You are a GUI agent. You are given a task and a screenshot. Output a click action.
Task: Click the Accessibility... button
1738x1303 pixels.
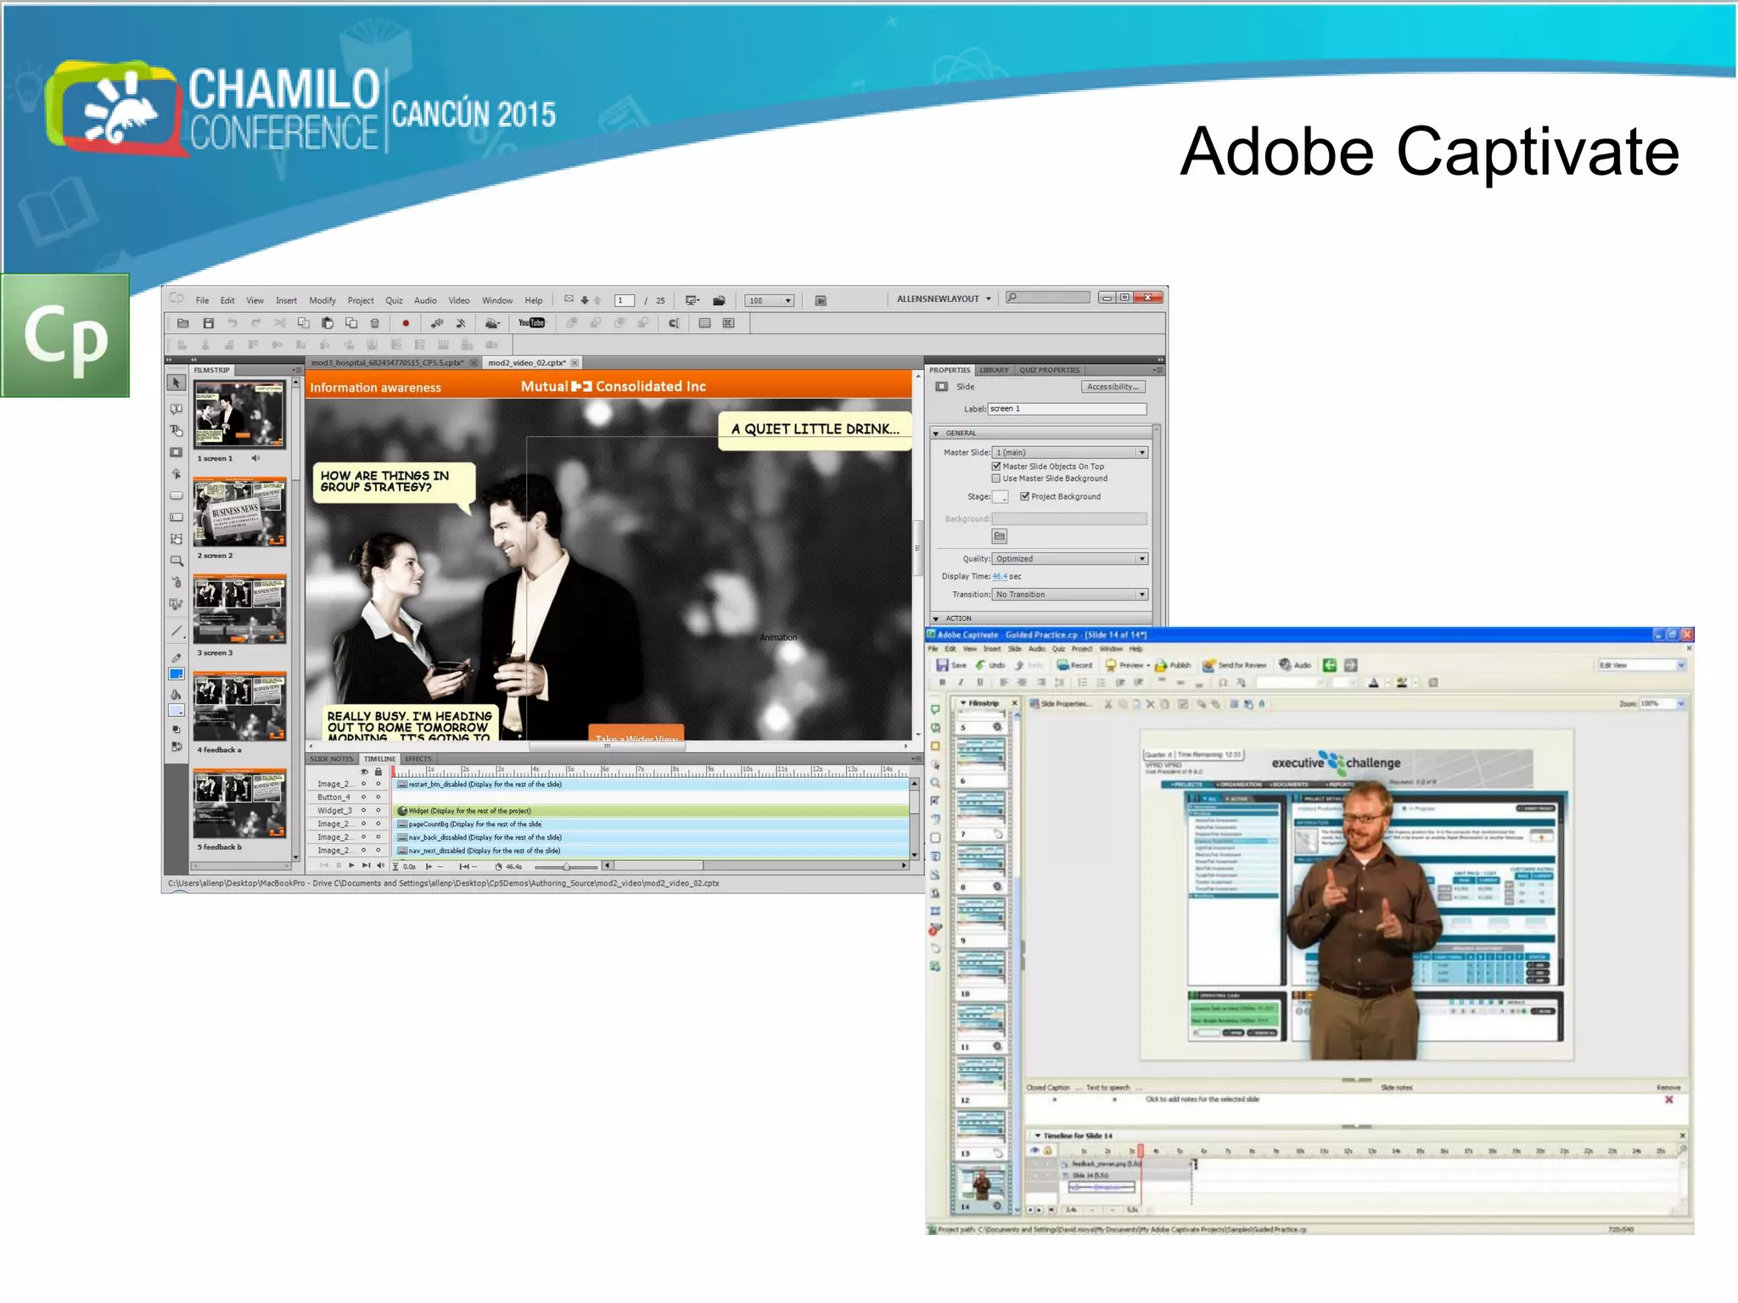pos(1113,387)
